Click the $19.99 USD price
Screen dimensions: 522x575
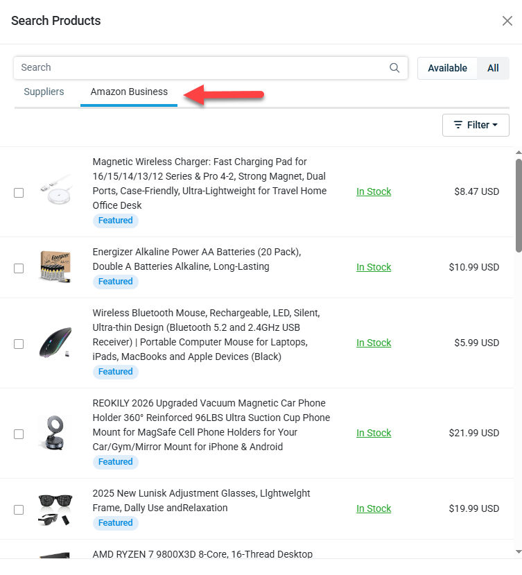474,508
